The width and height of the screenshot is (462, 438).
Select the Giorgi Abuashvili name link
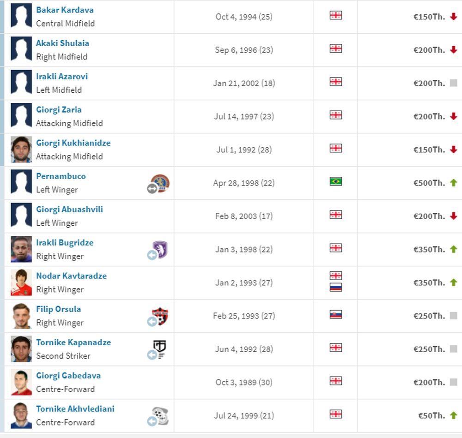(69, 209)
